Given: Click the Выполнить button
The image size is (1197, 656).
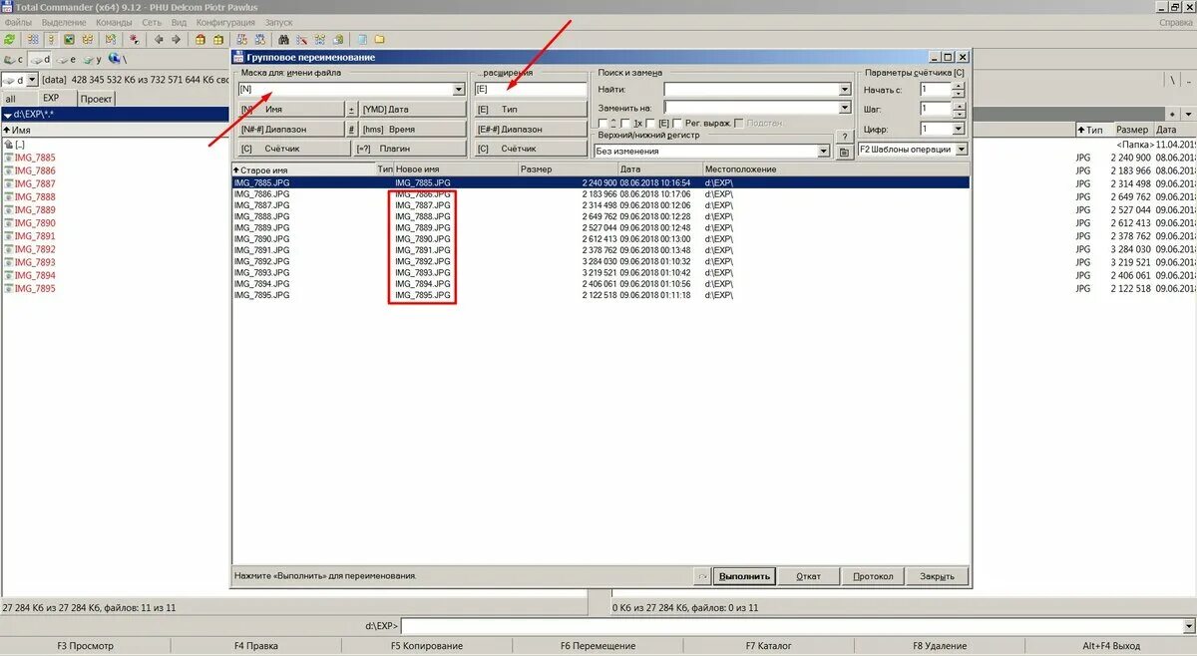Looking at the screenshot, I should [745, 576].
